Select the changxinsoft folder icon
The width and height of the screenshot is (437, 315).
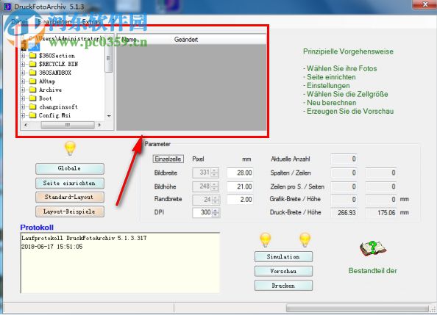[x=33, y=106]
